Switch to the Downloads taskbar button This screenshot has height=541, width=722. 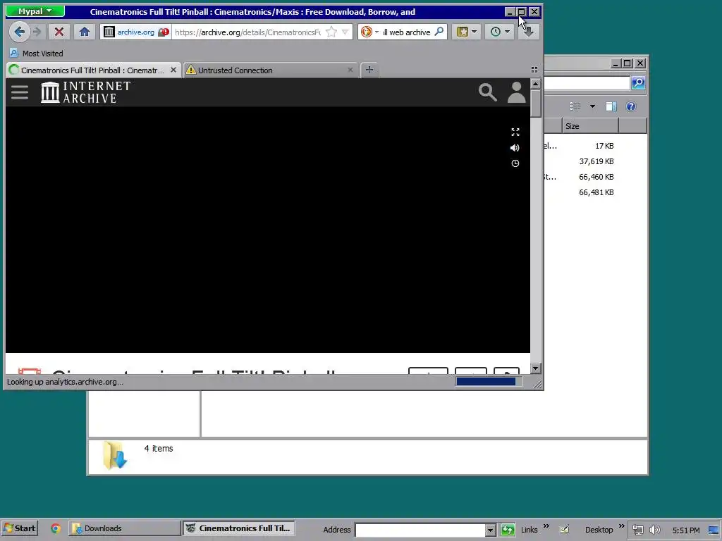(x=125, y=528)
